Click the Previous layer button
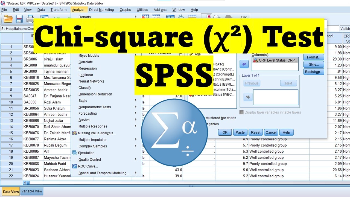Screen dimensions: 350x197 tap(252, 83)
